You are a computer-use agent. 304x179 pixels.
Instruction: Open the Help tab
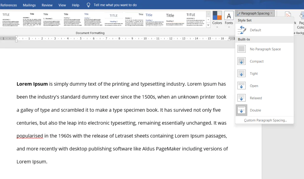tap(76, 5)
